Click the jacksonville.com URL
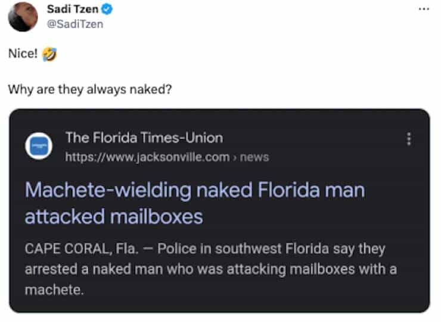441x322 pixels. click(x=147, y=157)
